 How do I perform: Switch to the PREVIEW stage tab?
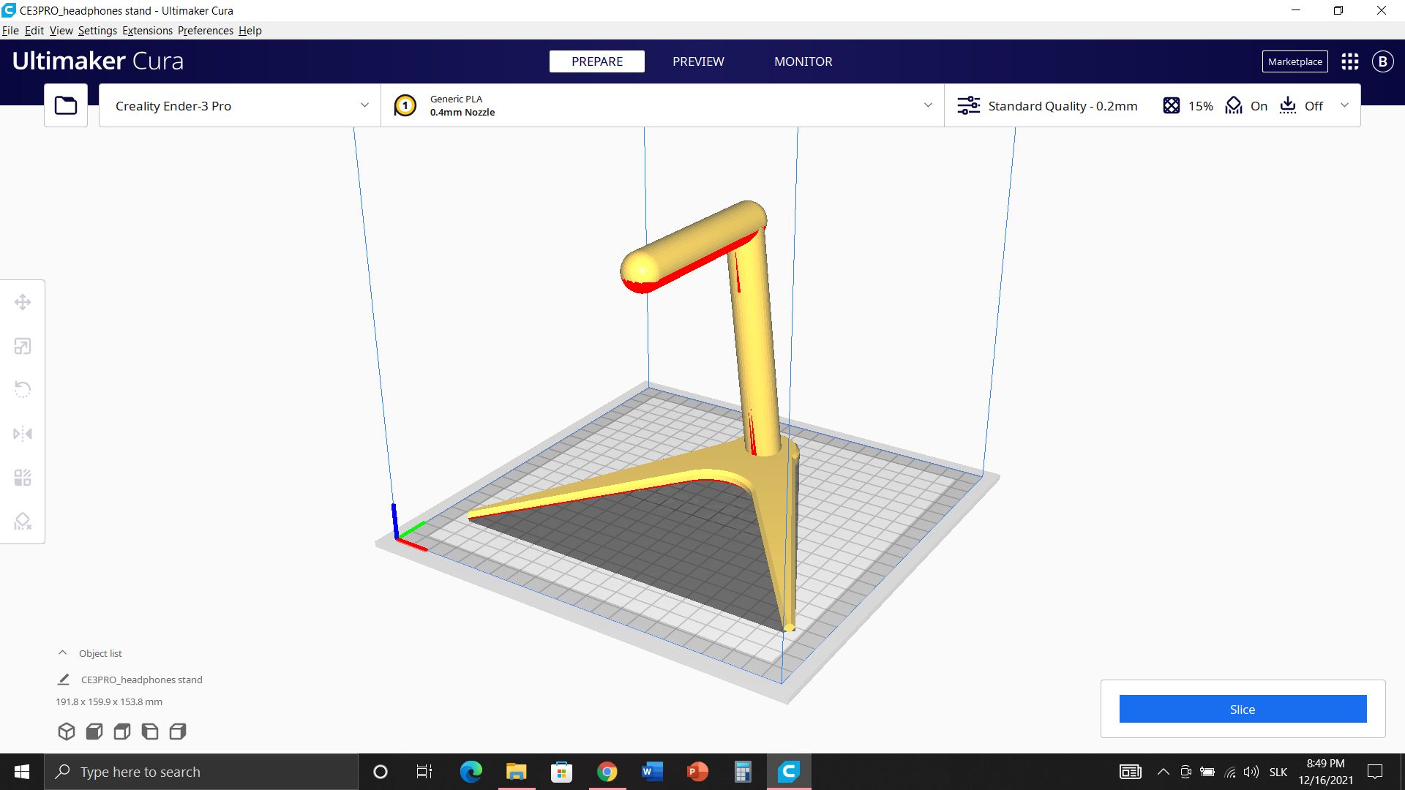tap(698, 61)
